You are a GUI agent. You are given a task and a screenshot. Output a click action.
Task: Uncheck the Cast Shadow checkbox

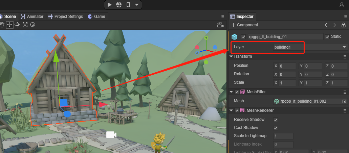click(276, 128)
